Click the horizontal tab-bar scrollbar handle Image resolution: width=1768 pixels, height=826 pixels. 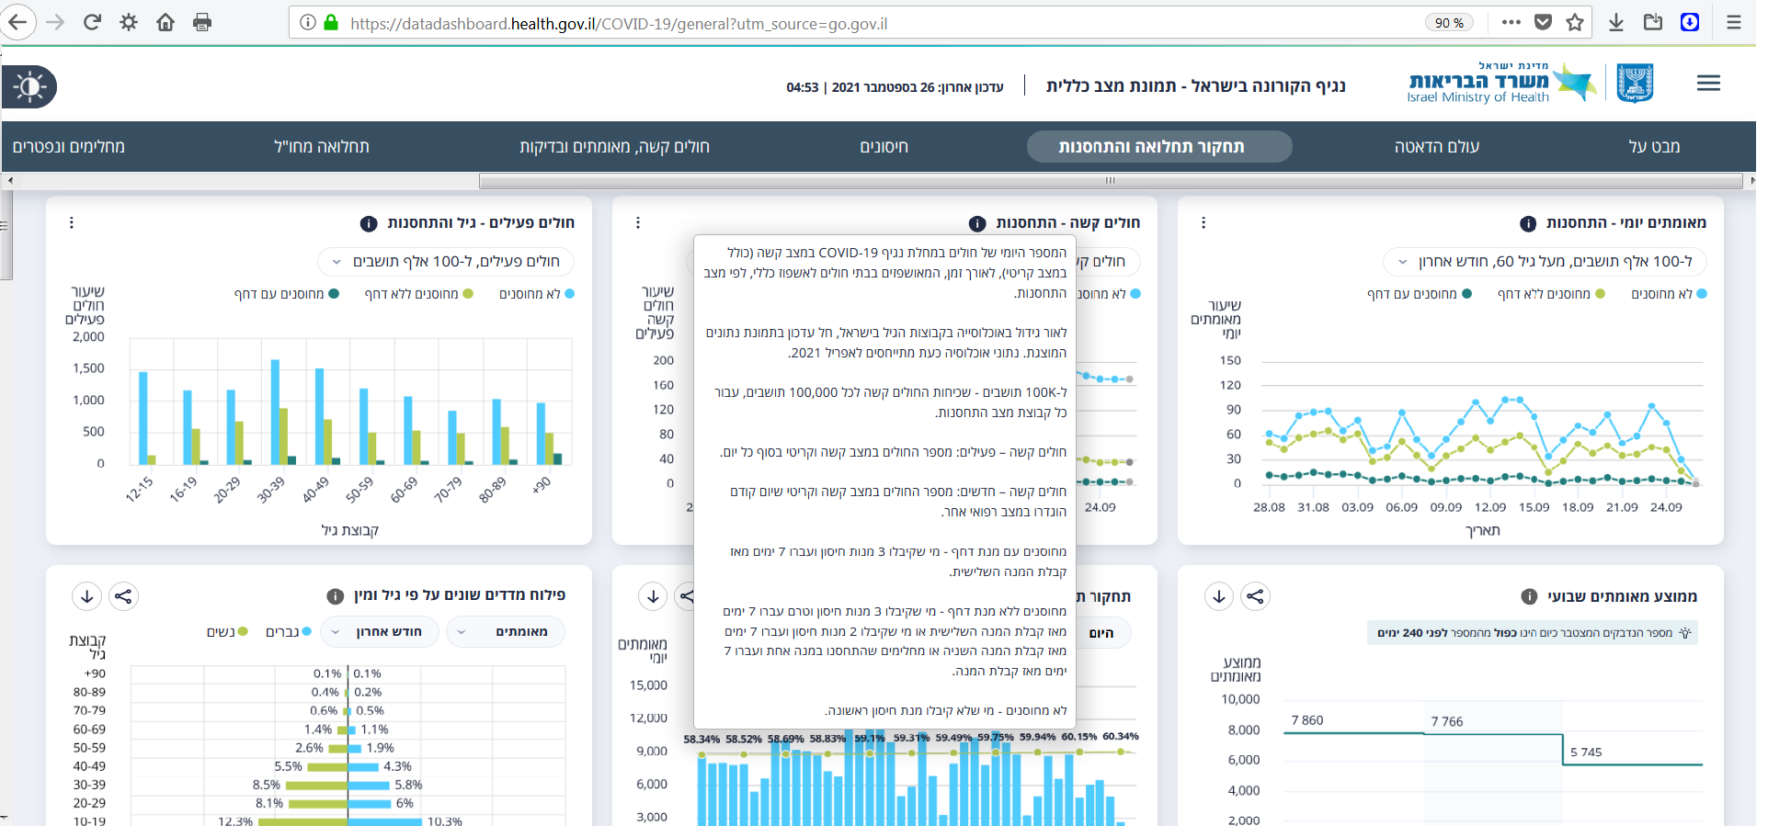(1110, 181)
